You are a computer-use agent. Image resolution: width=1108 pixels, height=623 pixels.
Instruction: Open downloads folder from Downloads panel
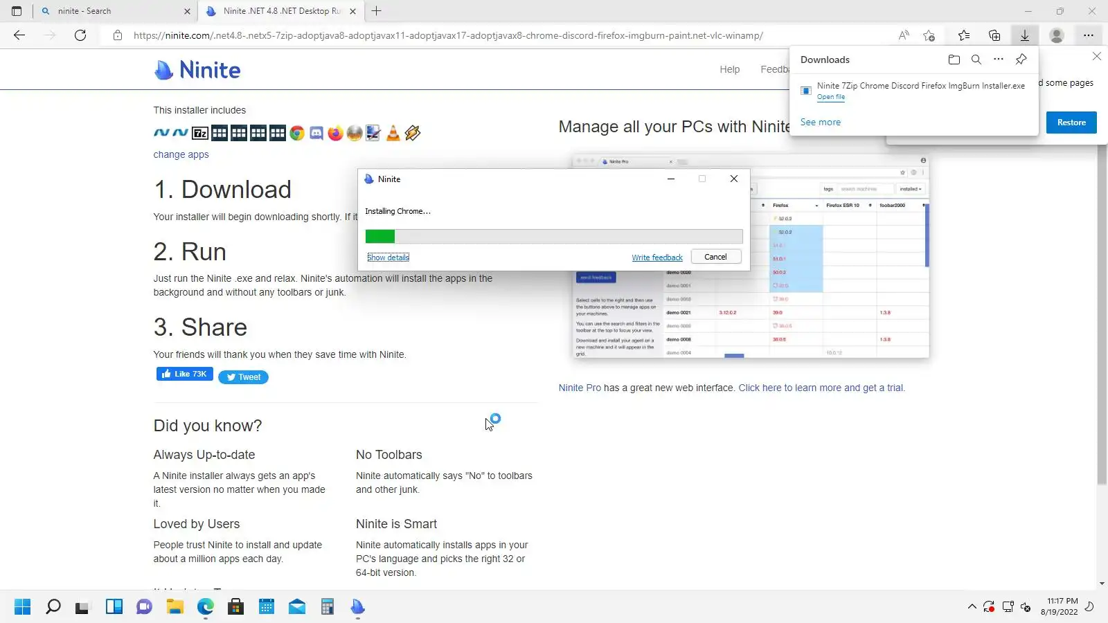tap(954, 60)
